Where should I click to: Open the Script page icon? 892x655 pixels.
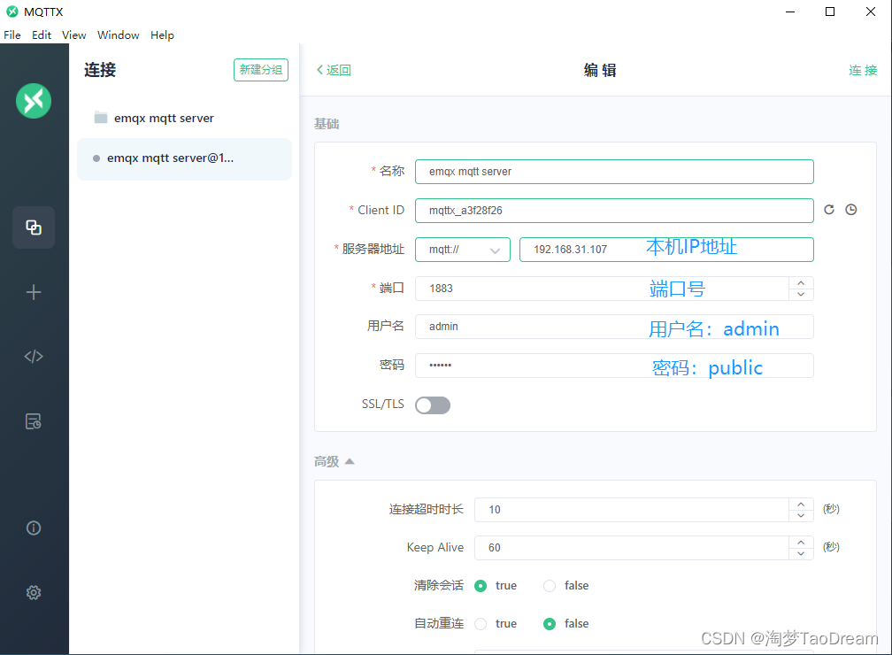(x=34, y=356)
